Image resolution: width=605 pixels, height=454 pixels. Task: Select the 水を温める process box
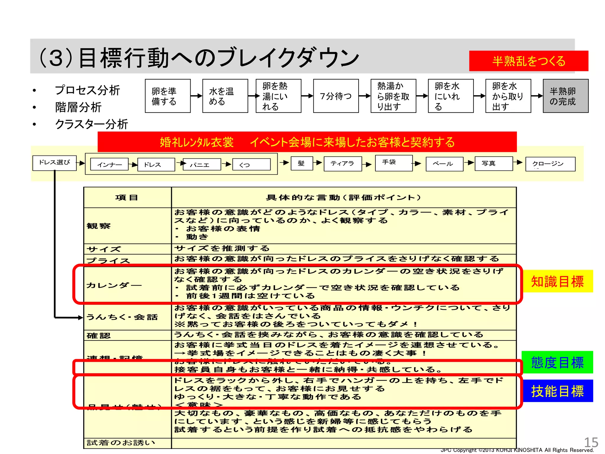point(225,96)
